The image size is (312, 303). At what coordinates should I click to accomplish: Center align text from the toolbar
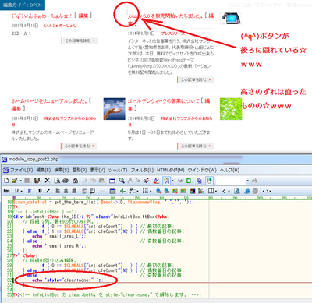[x=66, y=192]
